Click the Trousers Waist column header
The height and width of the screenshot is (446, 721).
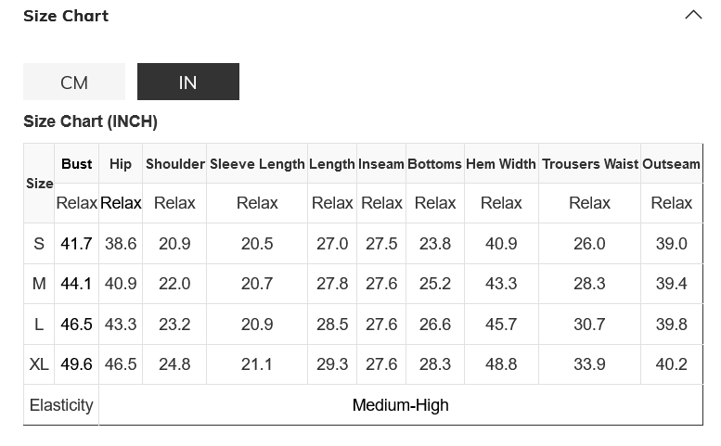(x=590, y=164)
